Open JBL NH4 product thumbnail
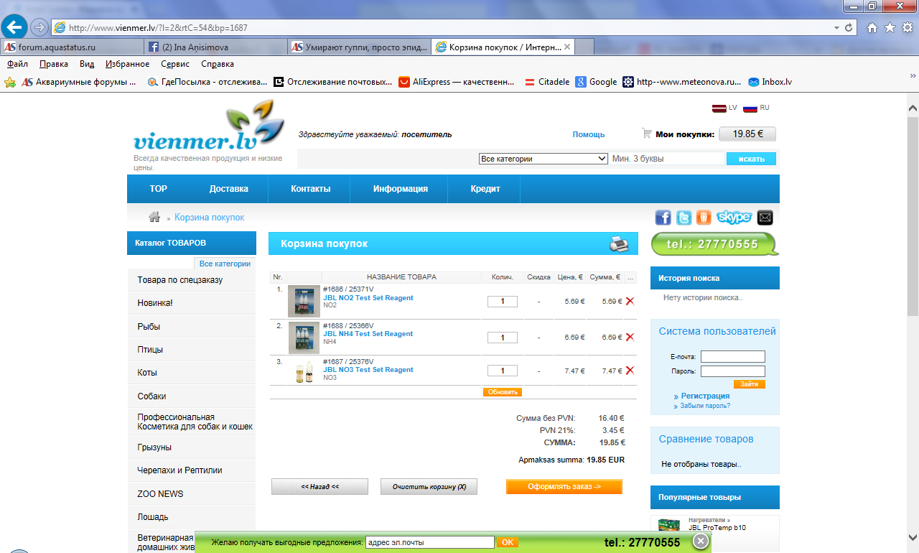Viewport: 919px width, 553px height. (x=304, y=338)
